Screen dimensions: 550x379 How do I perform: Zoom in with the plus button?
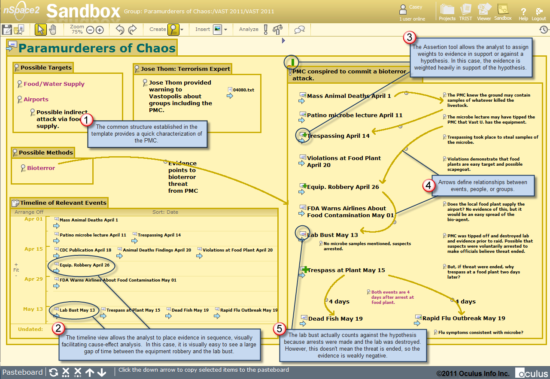tap(100, 30)
